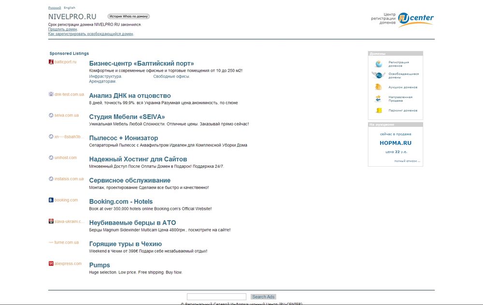Click the winged RU icon for Освобождающиеся домены
This screenshot has width=483, height=305.
click(x=379, y=75)
